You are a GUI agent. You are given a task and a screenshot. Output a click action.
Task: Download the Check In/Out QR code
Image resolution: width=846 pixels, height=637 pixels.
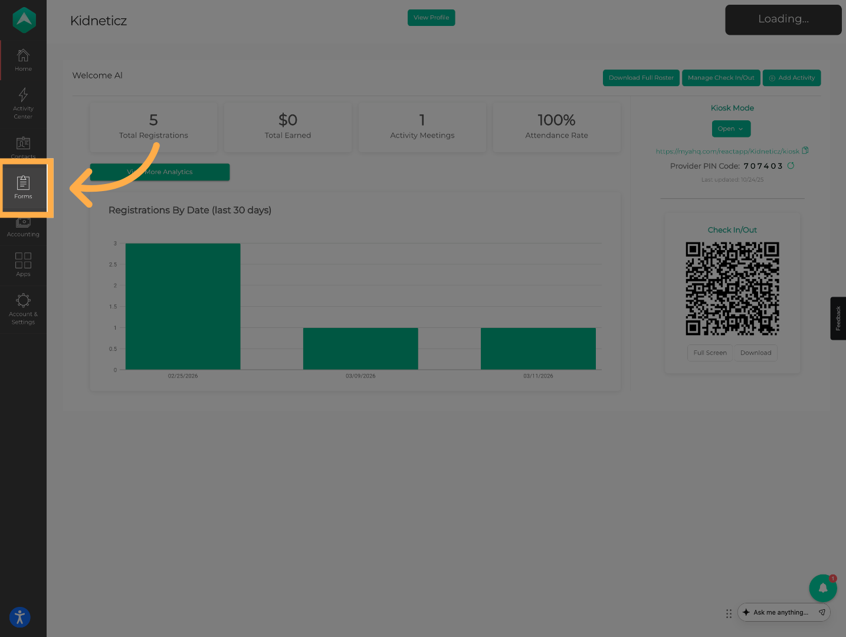(x=756, y=353)
